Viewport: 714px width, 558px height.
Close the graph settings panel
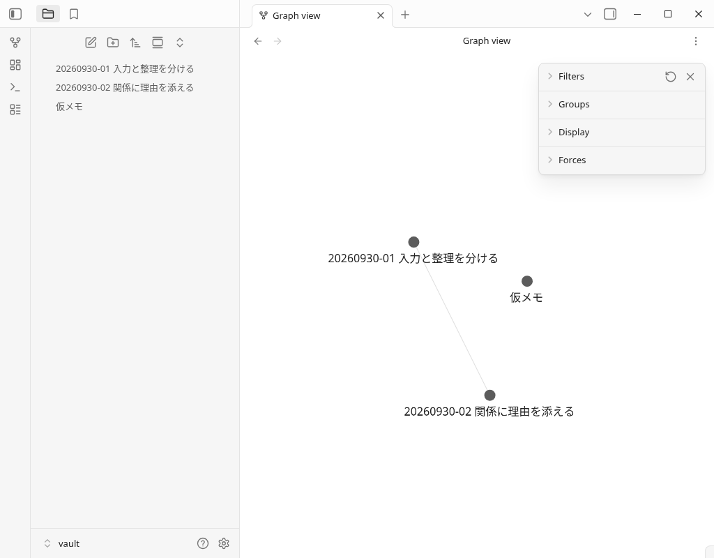[x=690, y=77]
